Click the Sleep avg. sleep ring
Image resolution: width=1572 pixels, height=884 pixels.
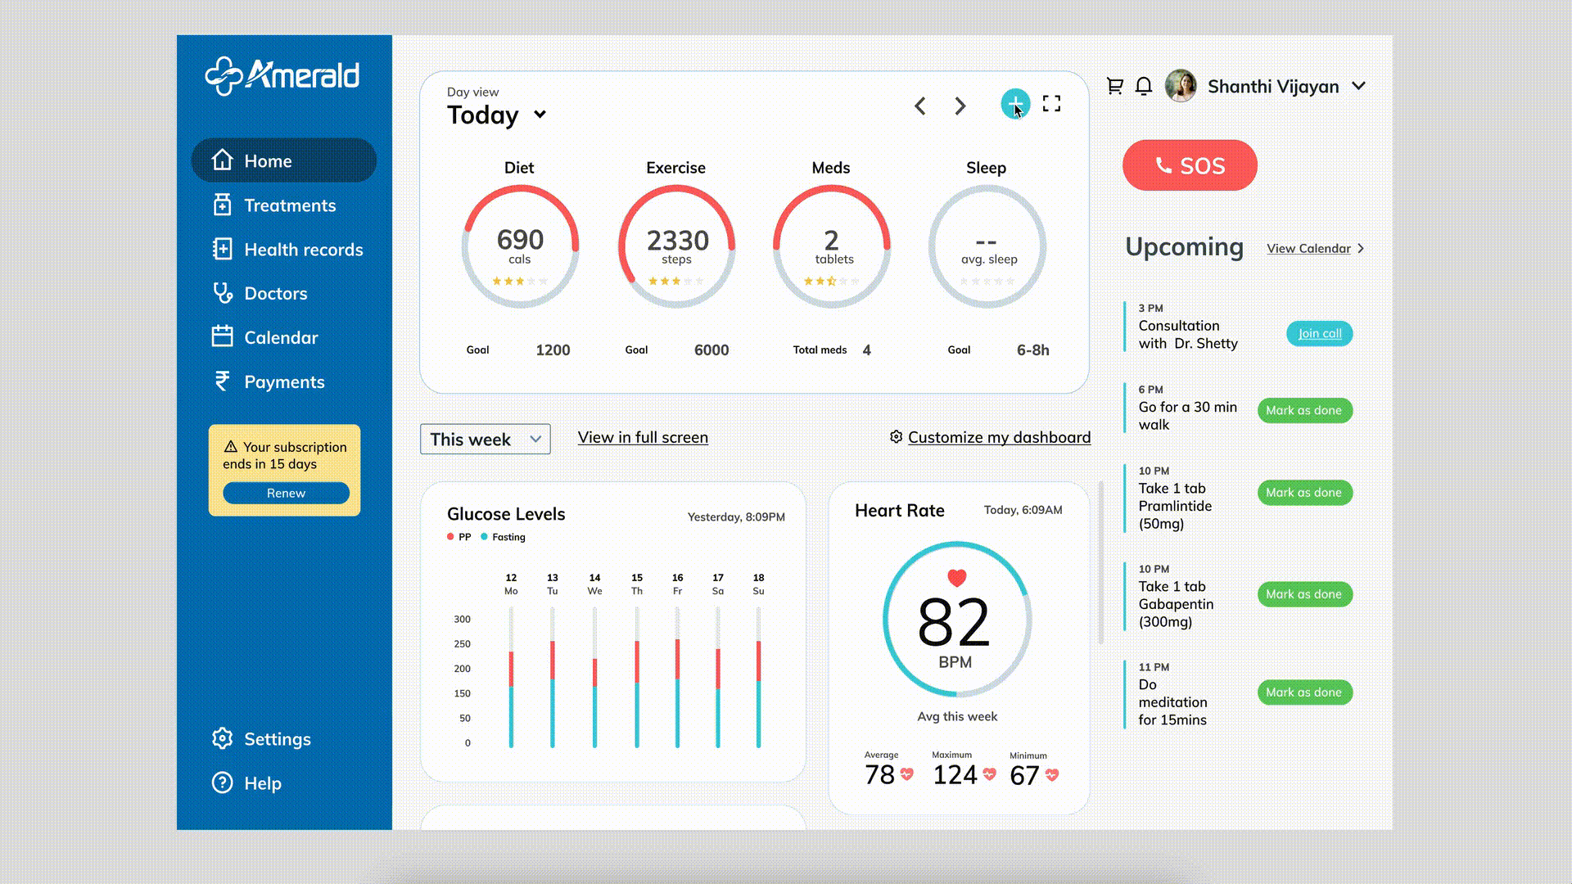[x=987, y=246]
